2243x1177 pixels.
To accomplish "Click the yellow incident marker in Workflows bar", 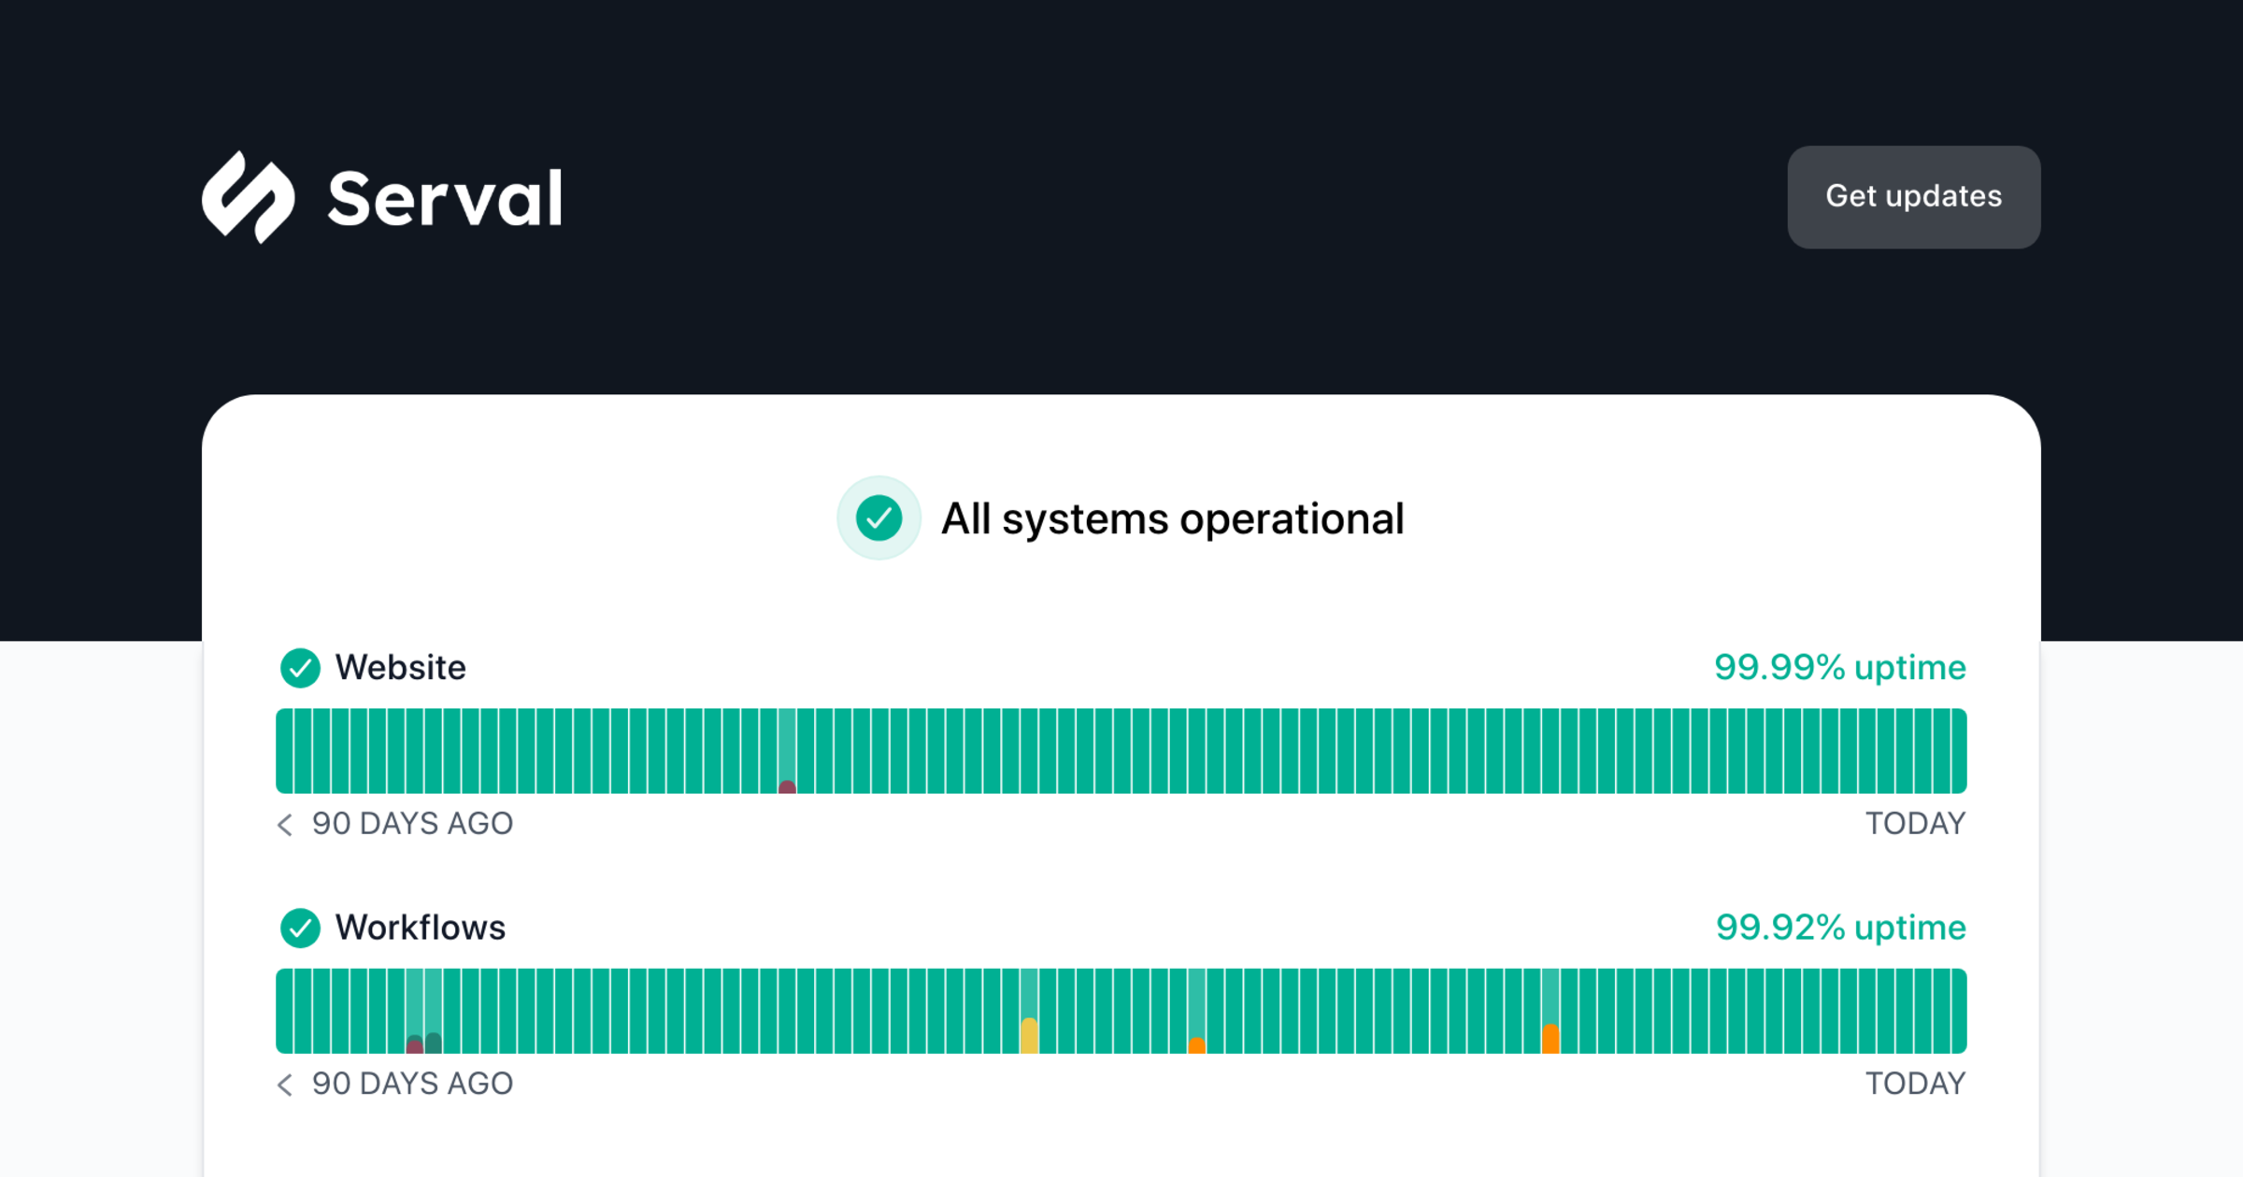I will coord(1029,1035).
